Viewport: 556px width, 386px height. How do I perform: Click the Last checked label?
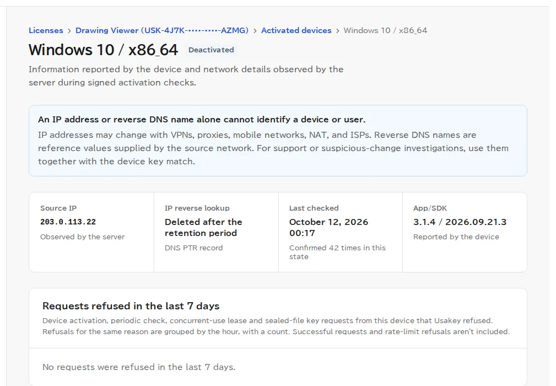coord(314,208)
